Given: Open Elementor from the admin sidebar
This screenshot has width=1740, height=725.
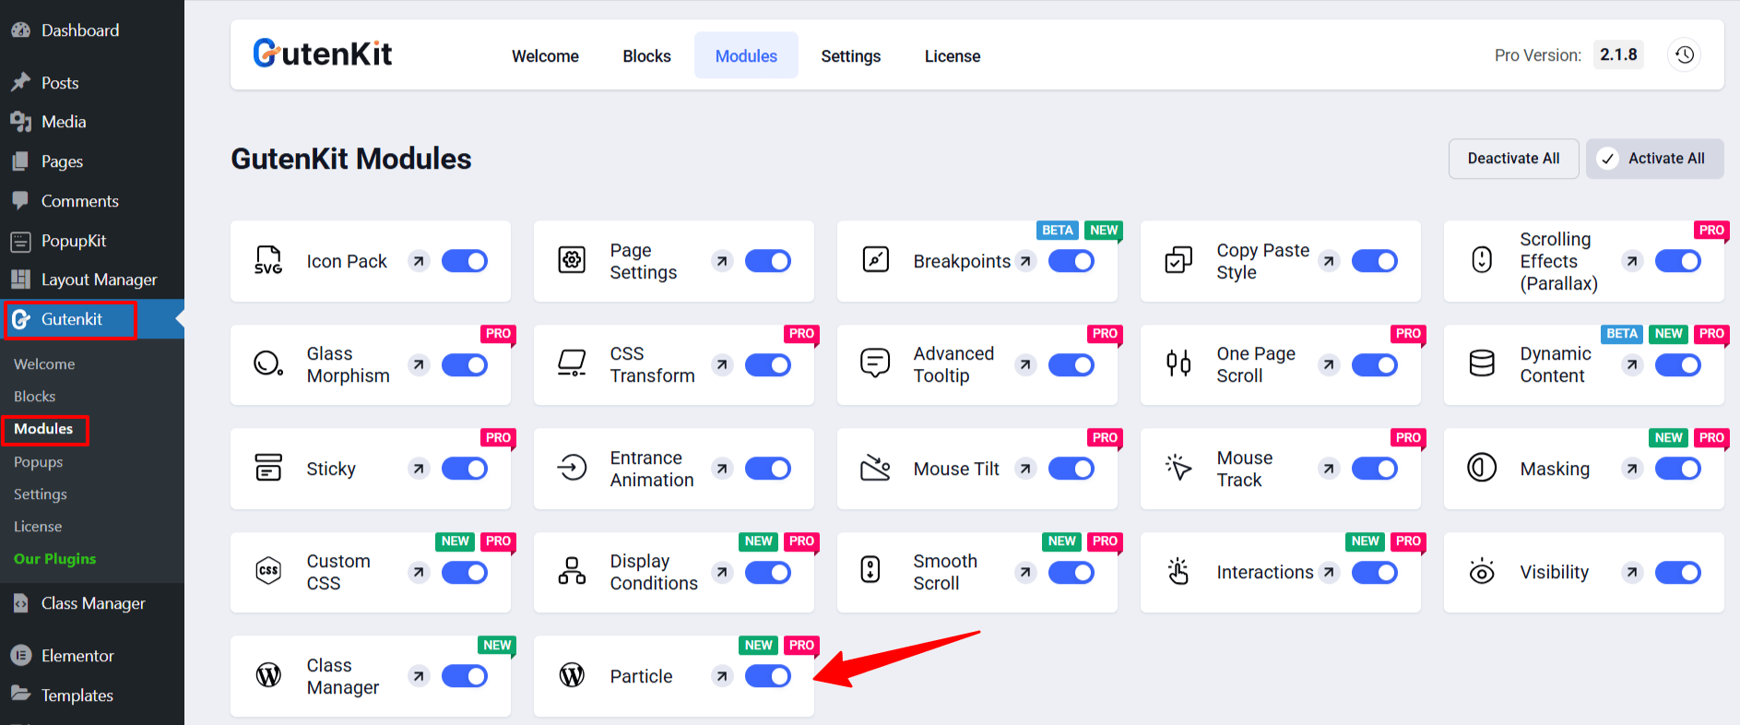Looking at the screenshot, I should point(77,656).
